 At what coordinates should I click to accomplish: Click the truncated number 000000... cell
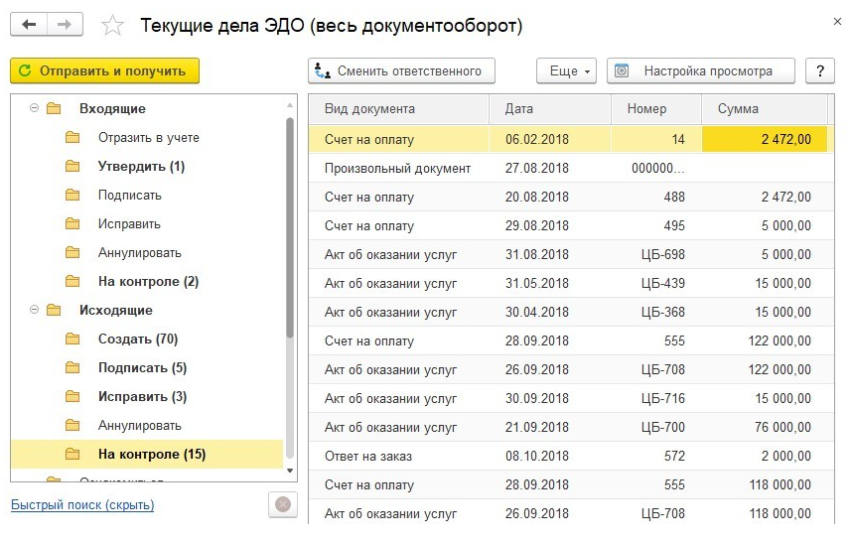(657, 168)
